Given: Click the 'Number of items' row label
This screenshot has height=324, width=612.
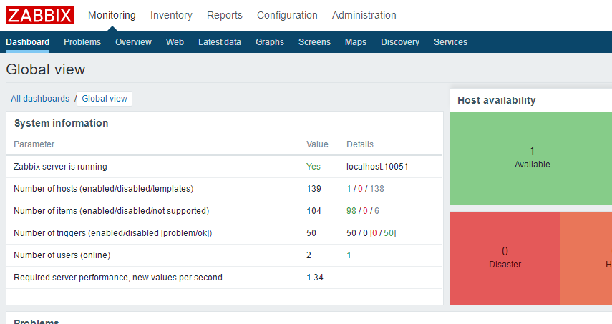Looking at the screenshot, I should click(x=111, y=211).
